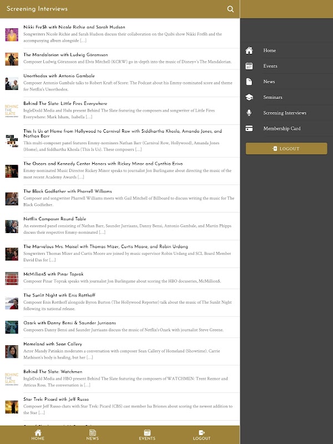
Task: Open The Marvelous Mrs. Maisel interview
Action: click(120, 253)
